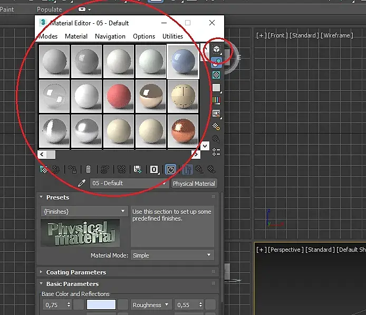Select the red material sample slot

[x=119, y=97]
